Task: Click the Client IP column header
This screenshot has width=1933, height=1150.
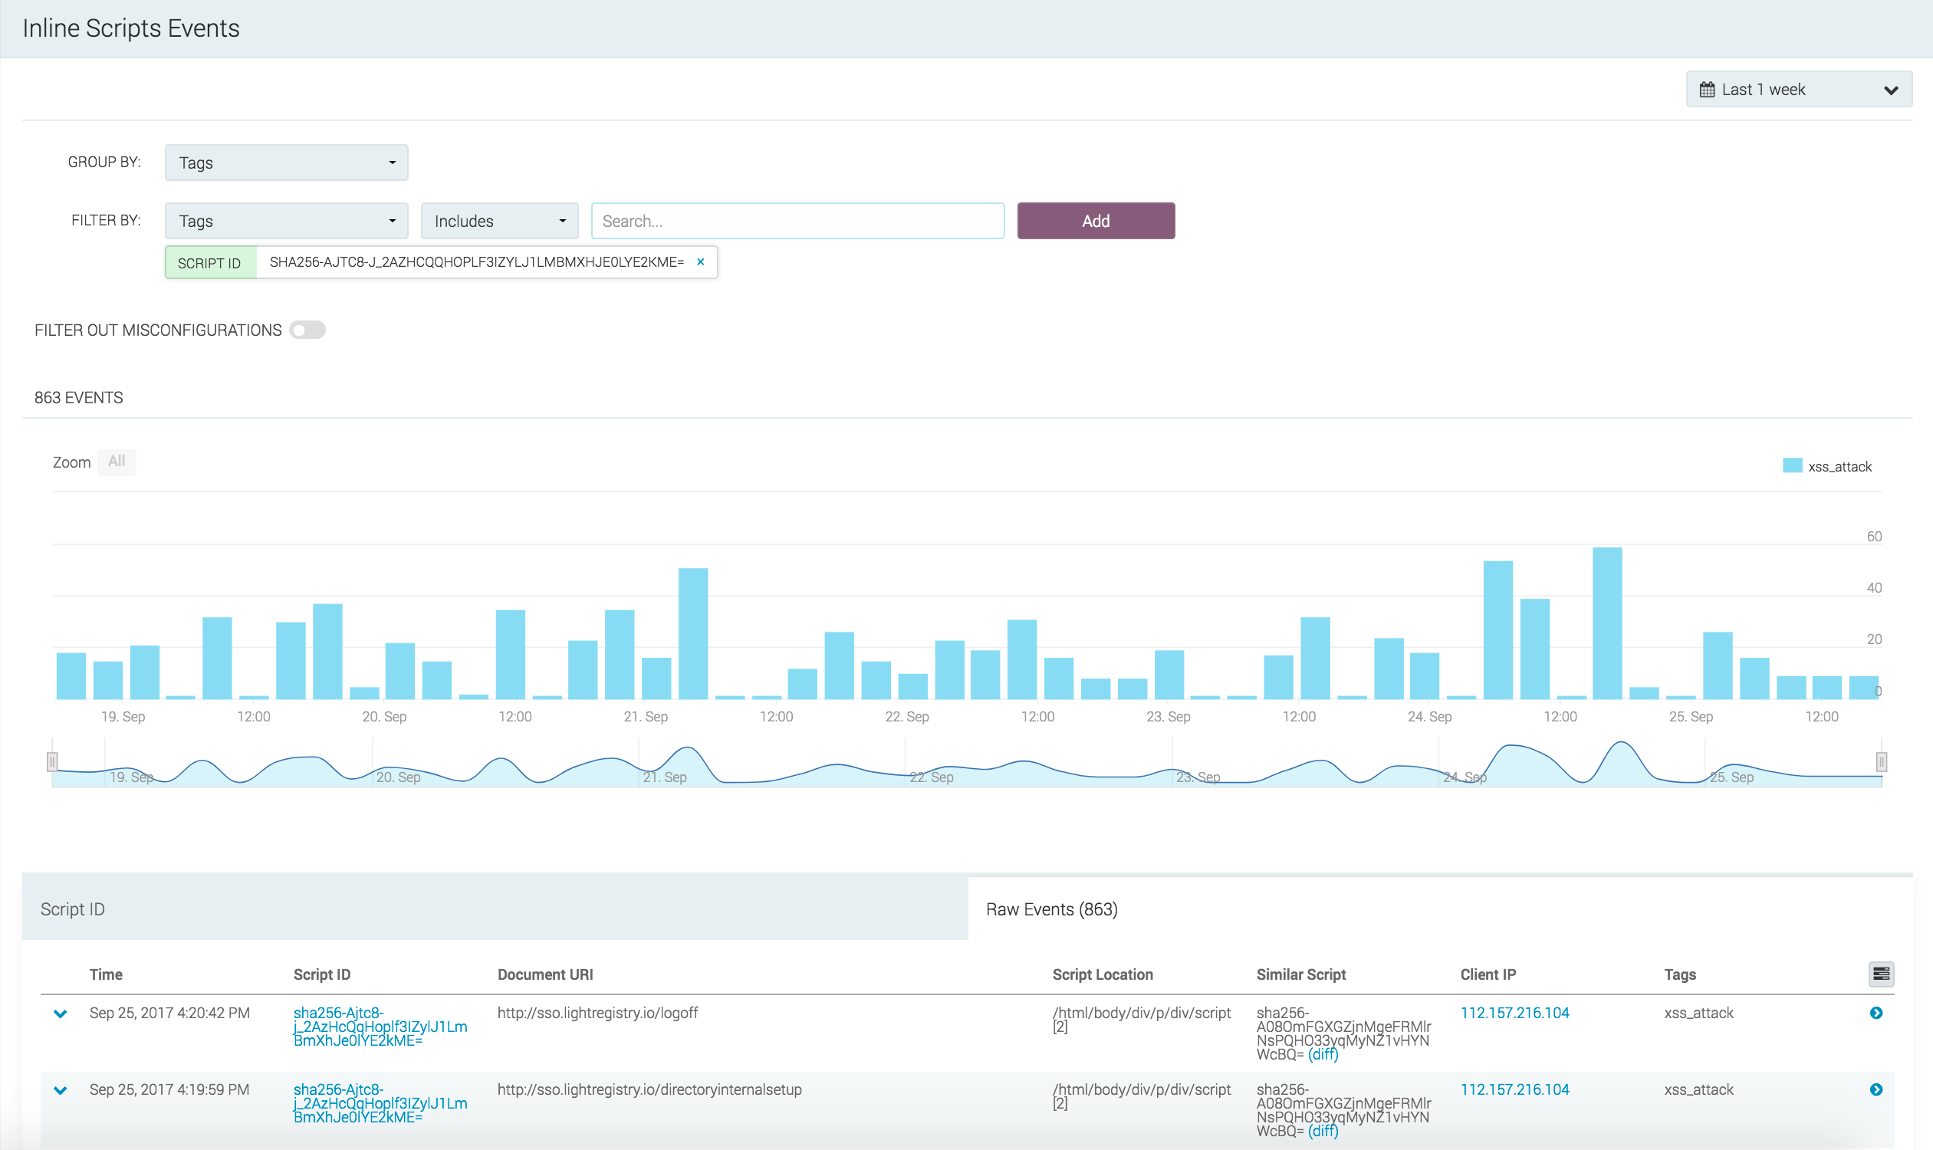Action: tap(1488, 974)
